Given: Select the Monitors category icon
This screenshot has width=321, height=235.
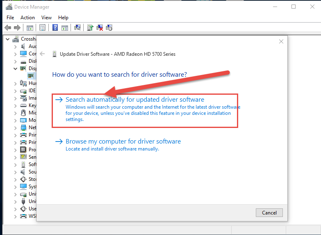Looking at the screenshot, I should pos(23,120).
